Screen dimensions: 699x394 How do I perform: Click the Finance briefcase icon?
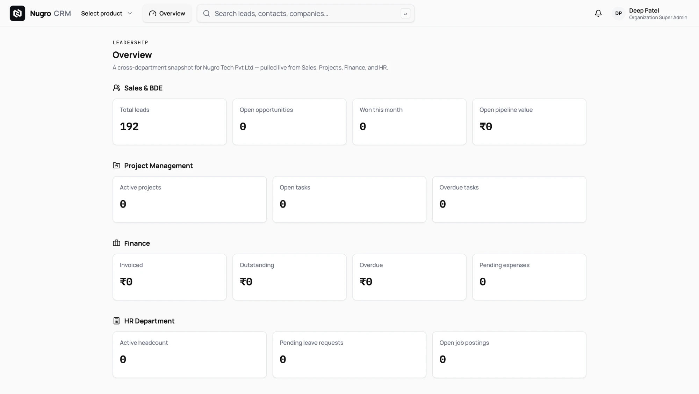pyautogui.click(x=116, y=243)
